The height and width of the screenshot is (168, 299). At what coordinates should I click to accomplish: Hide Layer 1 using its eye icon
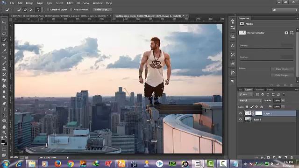tap(240, 113)
